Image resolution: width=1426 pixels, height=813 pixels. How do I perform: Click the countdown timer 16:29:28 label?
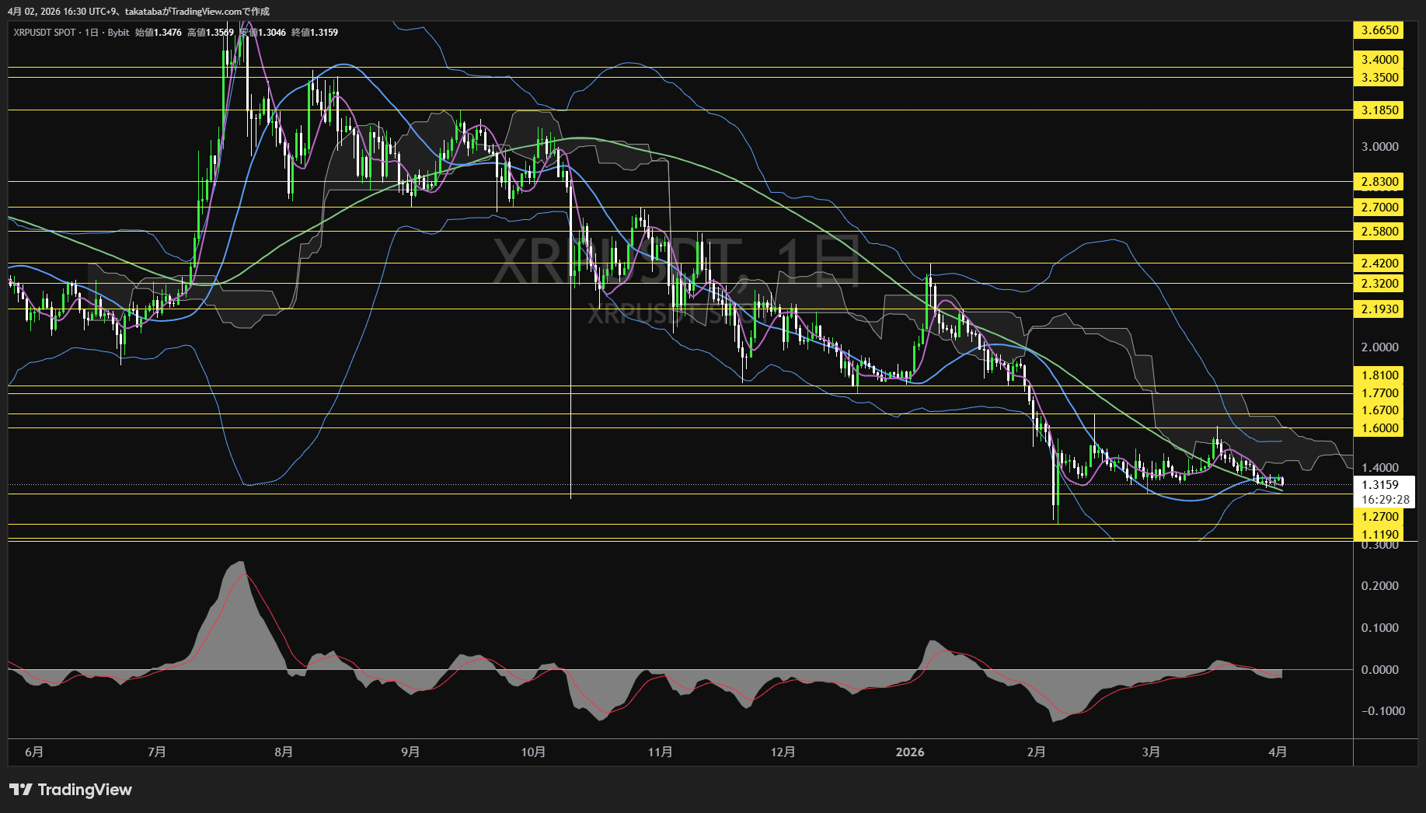1385,500
